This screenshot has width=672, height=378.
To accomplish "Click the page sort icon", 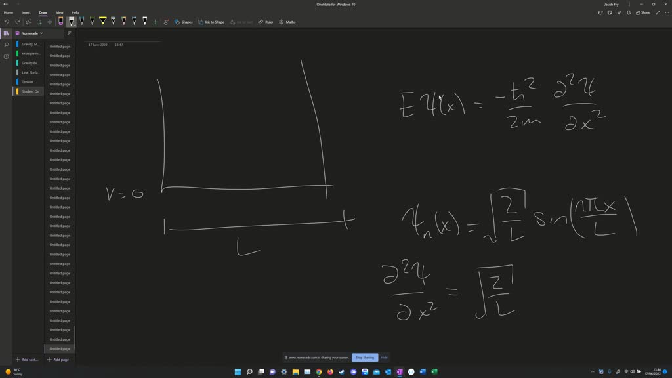I will click(69, 33).
